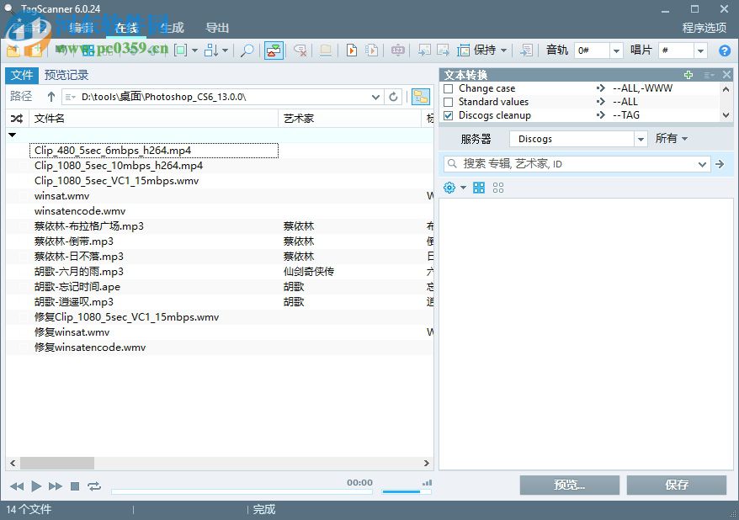Image resolution: width=739 pixels, height=520 pixels.
Task: Click the remove tags toolbar icon
Action: [299, 50]
